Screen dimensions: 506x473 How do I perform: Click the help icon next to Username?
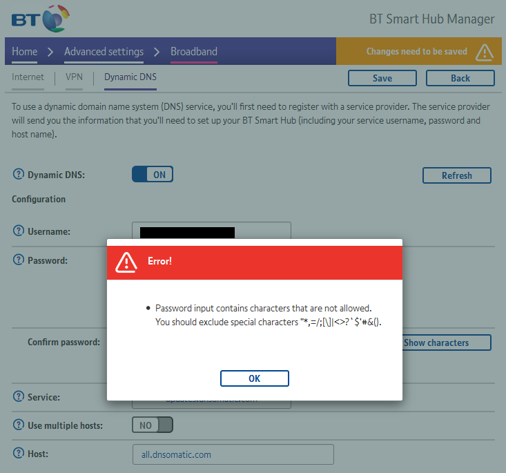point(19,231)
